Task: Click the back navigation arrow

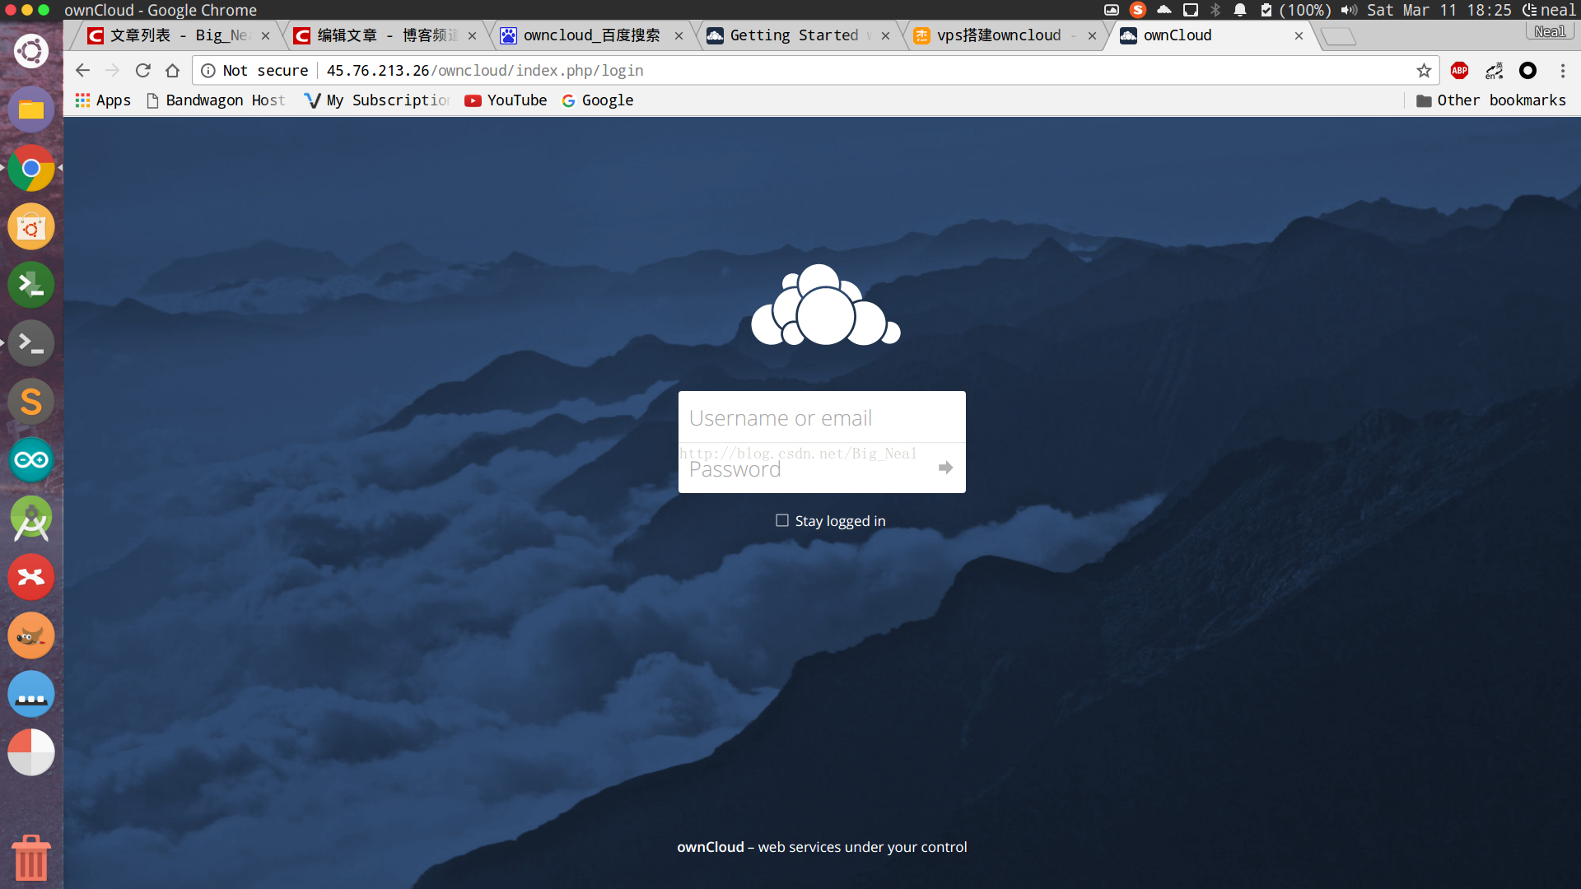Action: click(x=82, y=71)
